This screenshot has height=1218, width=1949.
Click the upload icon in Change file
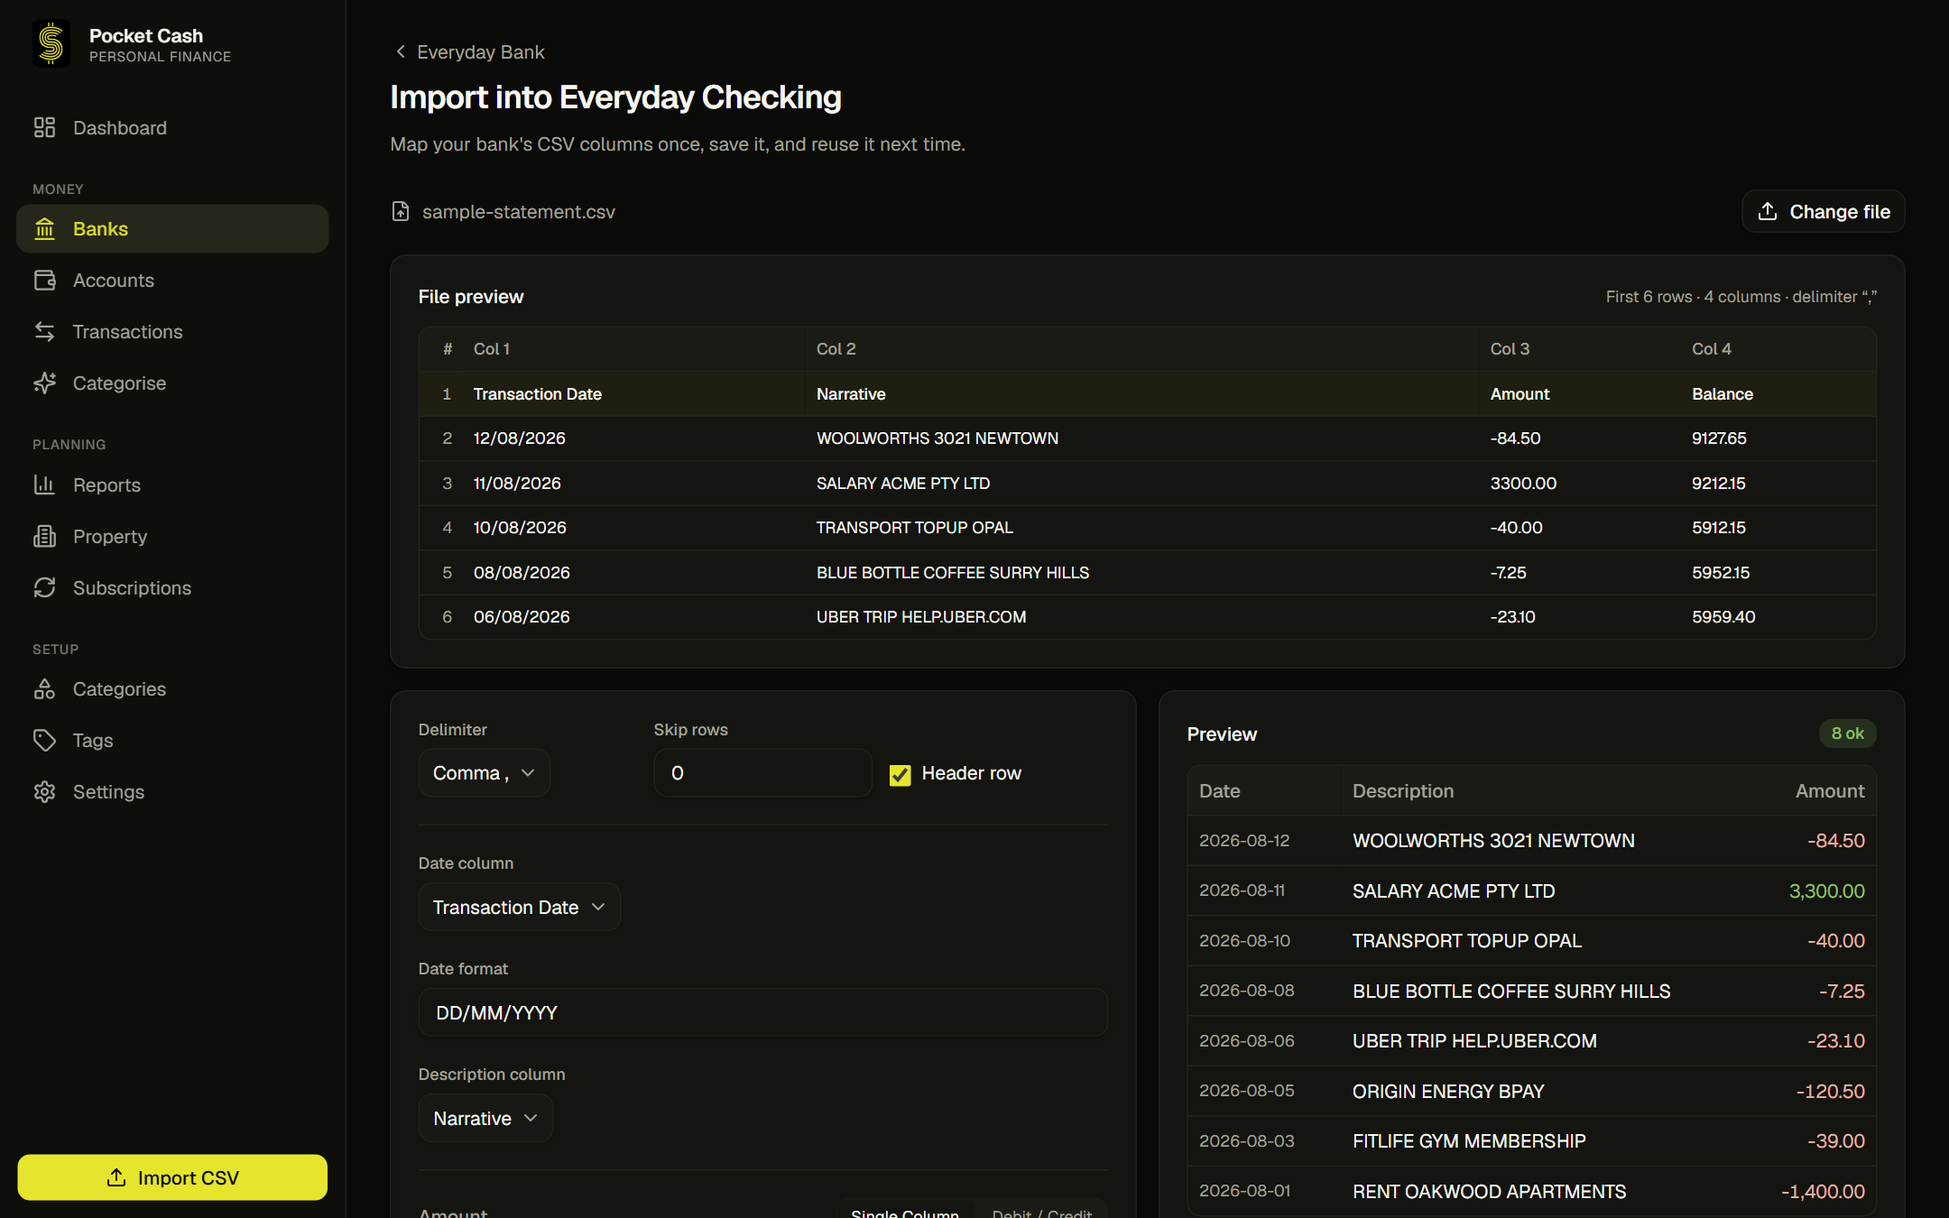click(1768, 211)
